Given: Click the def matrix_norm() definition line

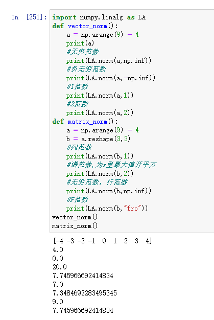Looking at the screenshot, I should coord(85,122).
